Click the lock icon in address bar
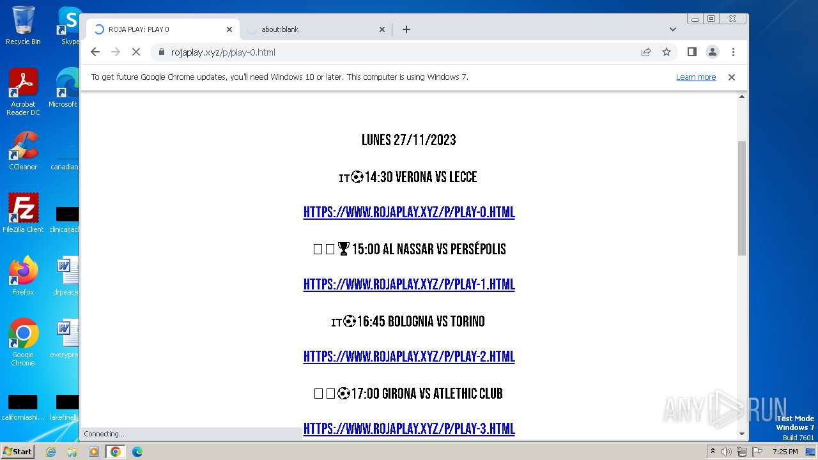This screenshot has height=460, width=818. (x=161, y=52)
